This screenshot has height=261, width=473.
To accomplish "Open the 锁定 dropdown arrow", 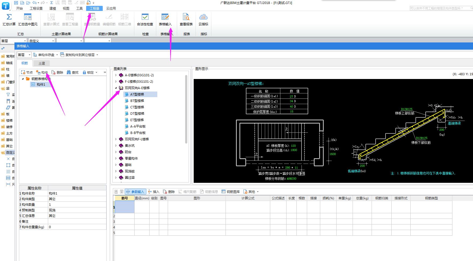I will (x=97, y=73).
